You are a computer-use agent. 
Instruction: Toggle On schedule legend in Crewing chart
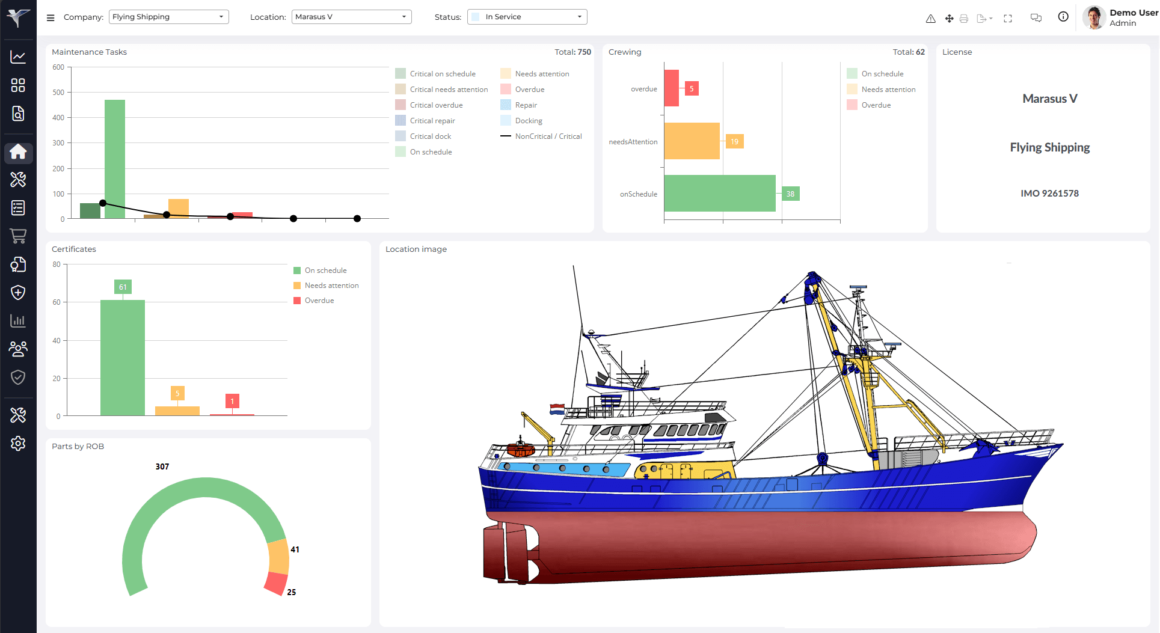[875, 74]
